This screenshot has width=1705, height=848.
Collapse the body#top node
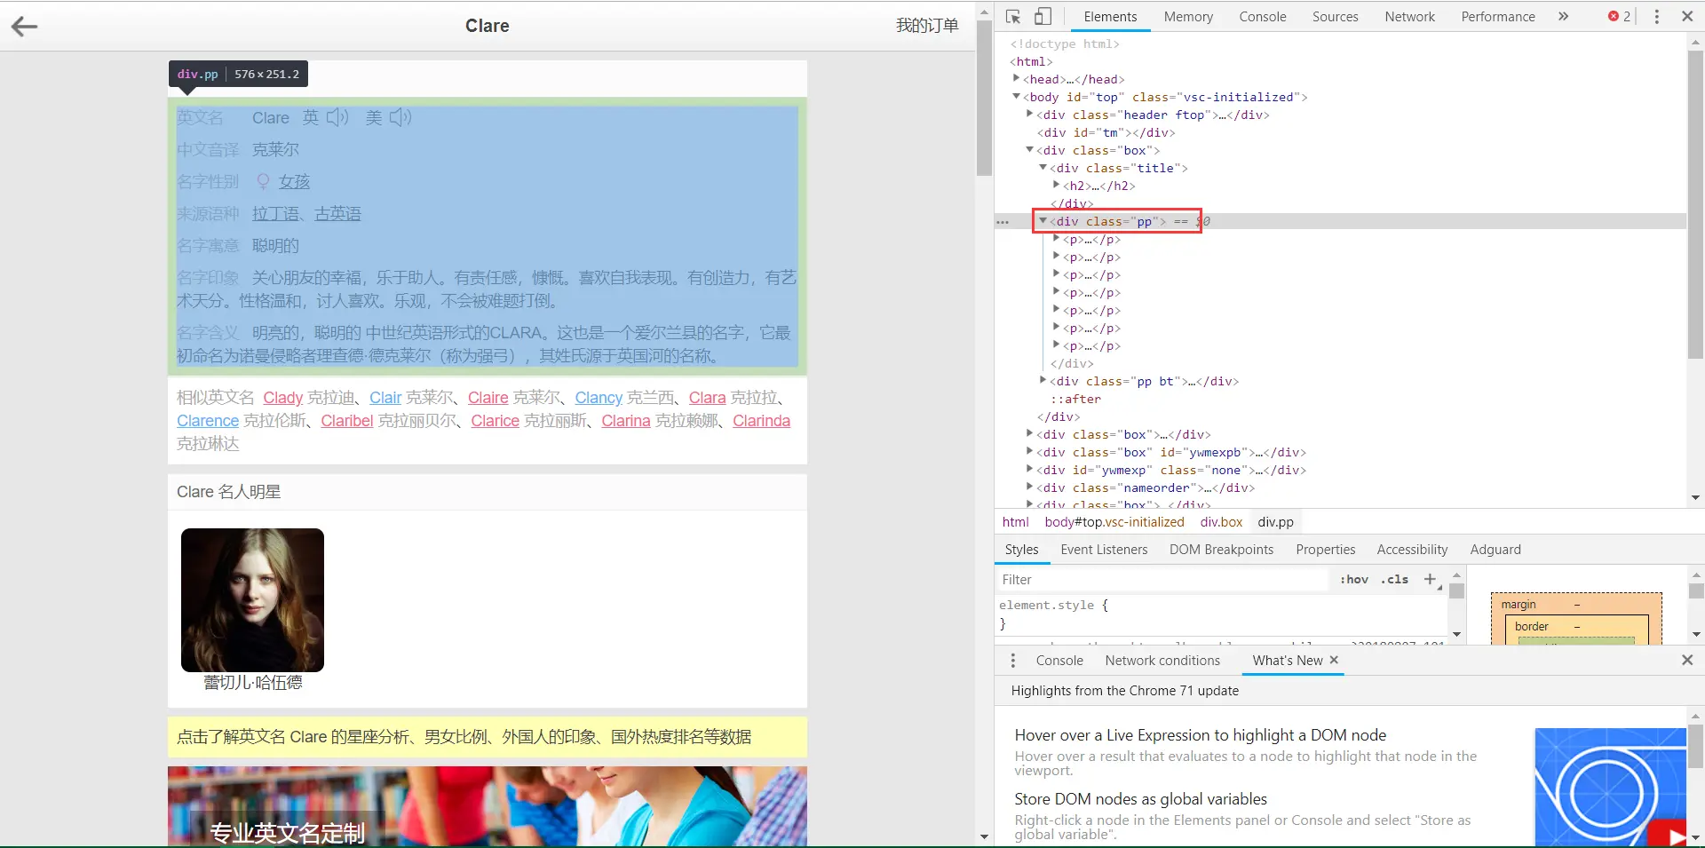1017,96
